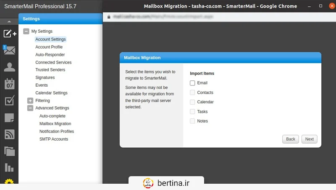The height and width of the screenshot is (190, 336).
Task: Expand the Filtering tree node
Action: click(x=30, y=100)
